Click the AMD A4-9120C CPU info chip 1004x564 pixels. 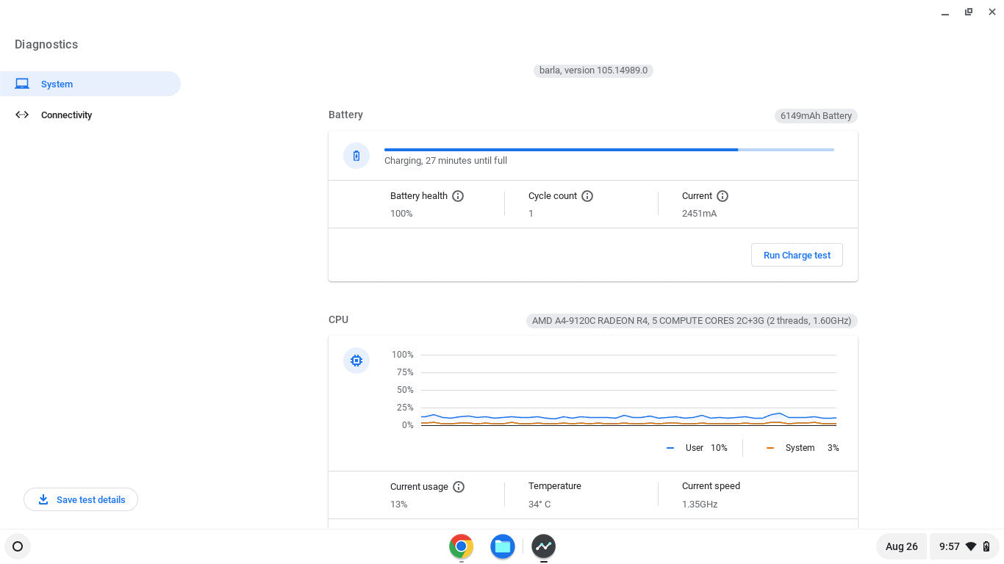point(691,321)
